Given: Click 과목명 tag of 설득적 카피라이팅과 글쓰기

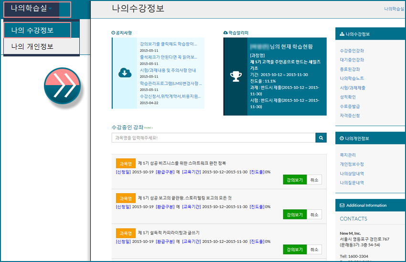Looking at the screenshot, I should [x=126, y=233].
